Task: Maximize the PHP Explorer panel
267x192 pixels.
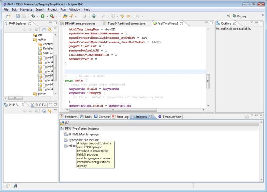Action: point(55,23)
